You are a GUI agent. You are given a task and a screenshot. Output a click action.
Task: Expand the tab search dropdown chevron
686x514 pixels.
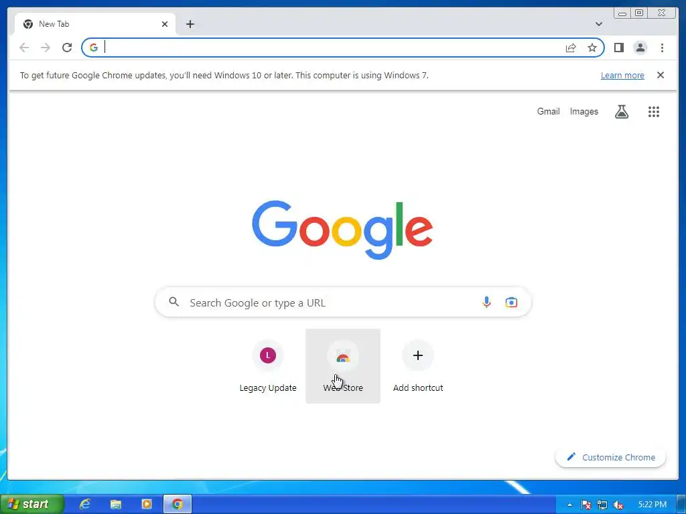pos(598,24)
